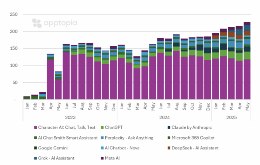Click the Jan 2023 stacked bar
Image resolution: width=260 pixels, height=165 pixels.
click(27, 98)
